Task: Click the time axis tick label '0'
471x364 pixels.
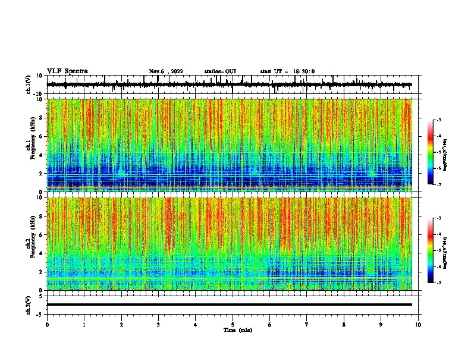Action: point(47,325)
